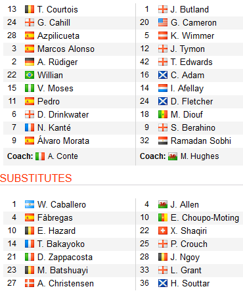
Task: Open player Álvaro Morata
Action: (x=63, y=141)
